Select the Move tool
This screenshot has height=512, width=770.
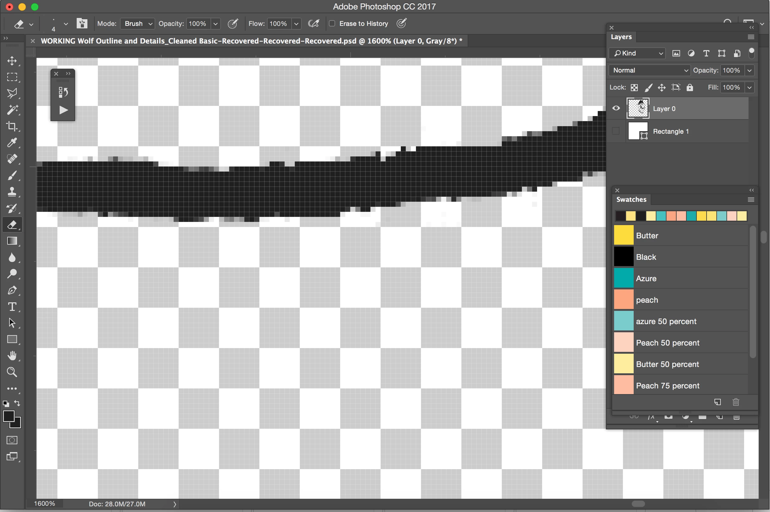[12, 61]
